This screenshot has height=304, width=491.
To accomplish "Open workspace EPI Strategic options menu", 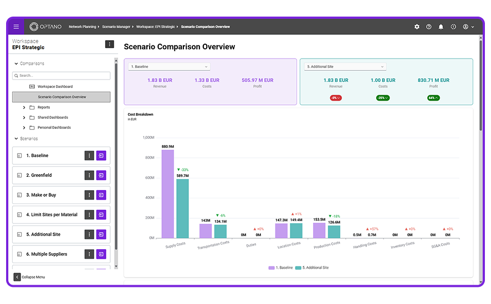I will pos(109,44).
